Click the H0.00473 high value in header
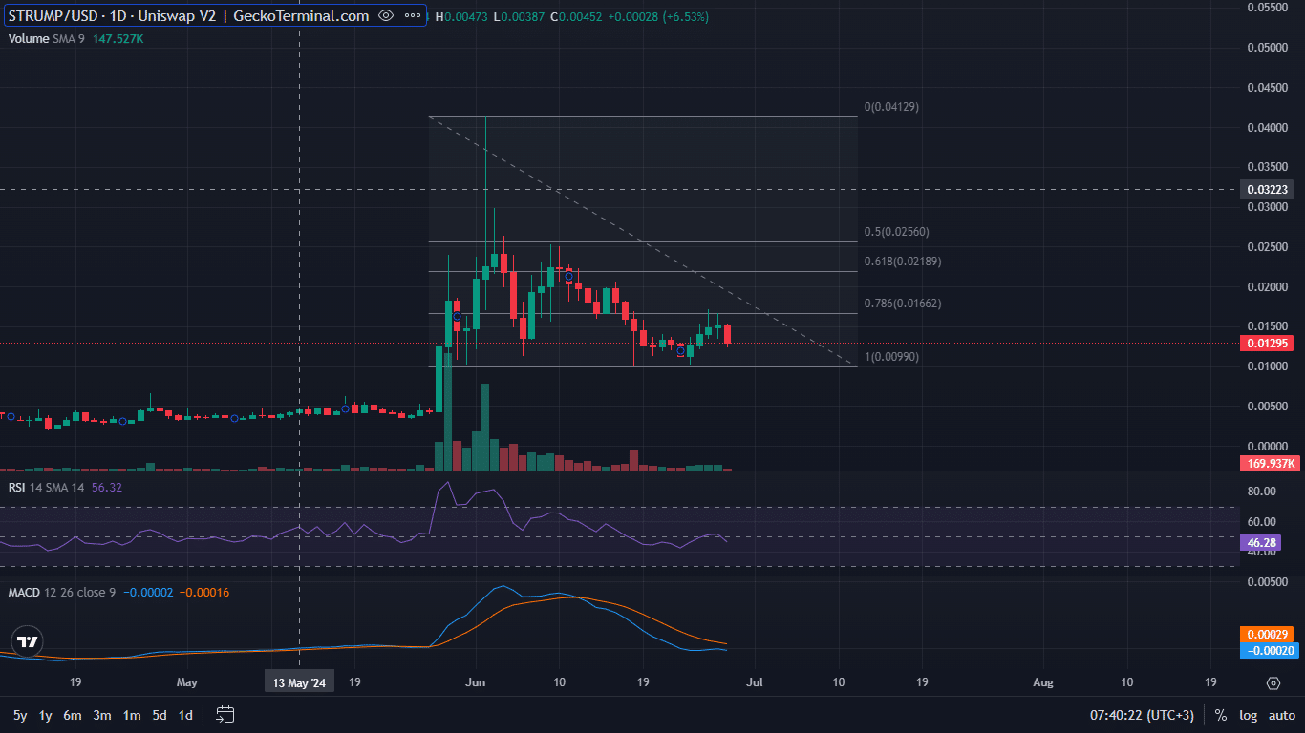The image size is (1305, 733). [461, 17]
